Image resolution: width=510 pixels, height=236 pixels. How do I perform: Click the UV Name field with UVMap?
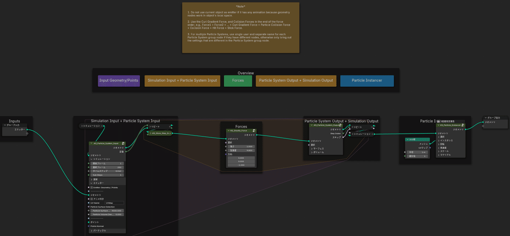tap(114, 203)
